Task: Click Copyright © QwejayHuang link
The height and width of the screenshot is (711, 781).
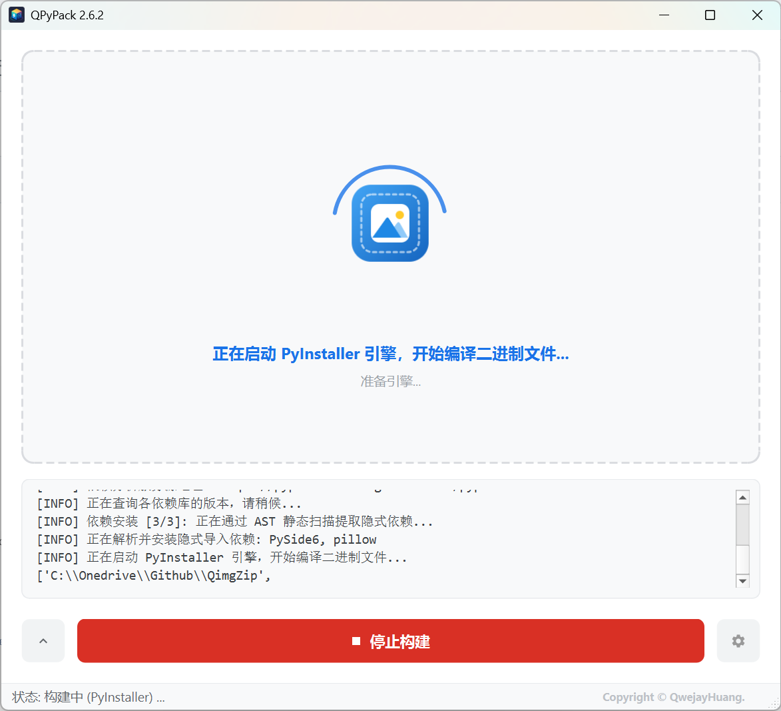Action: [673, 697]
